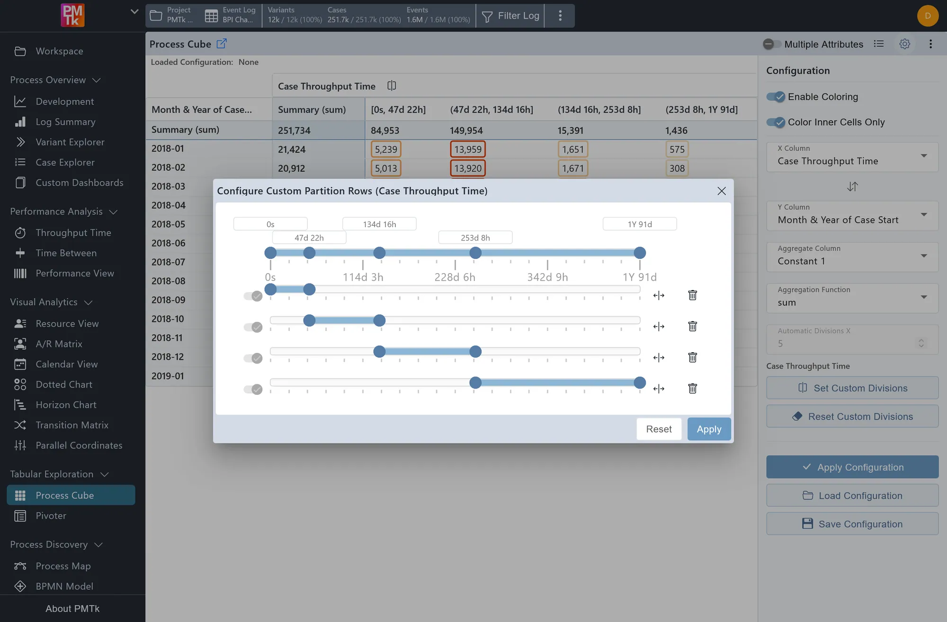Open the Y Column dropdown
This screenshot has width=947, height=622.
(852, 215)
